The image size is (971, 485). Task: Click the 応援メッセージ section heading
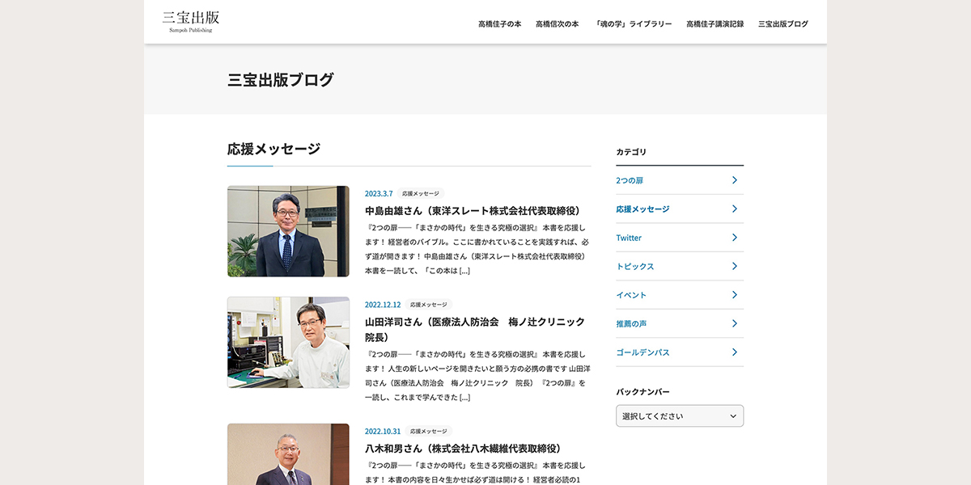tap(273, 149)
